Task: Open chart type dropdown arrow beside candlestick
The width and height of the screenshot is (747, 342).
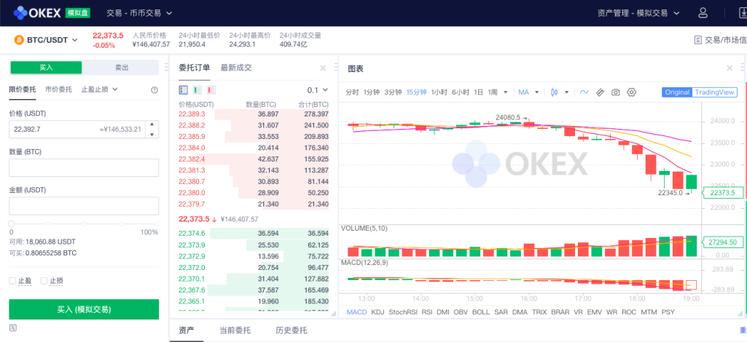Action: click(566, 92)
